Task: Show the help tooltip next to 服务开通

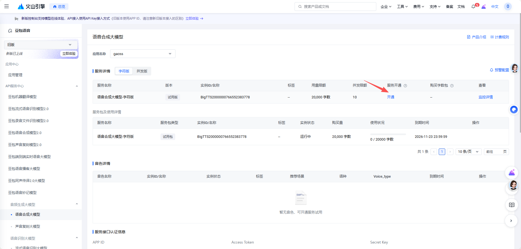Action: coord(405,86)
